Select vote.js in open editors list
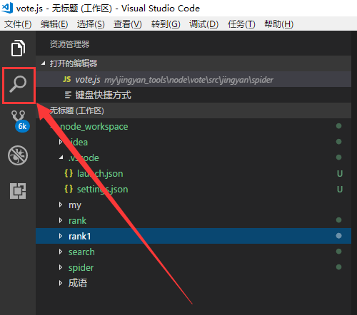Screen dimensions: 357x315 (193, 79)
